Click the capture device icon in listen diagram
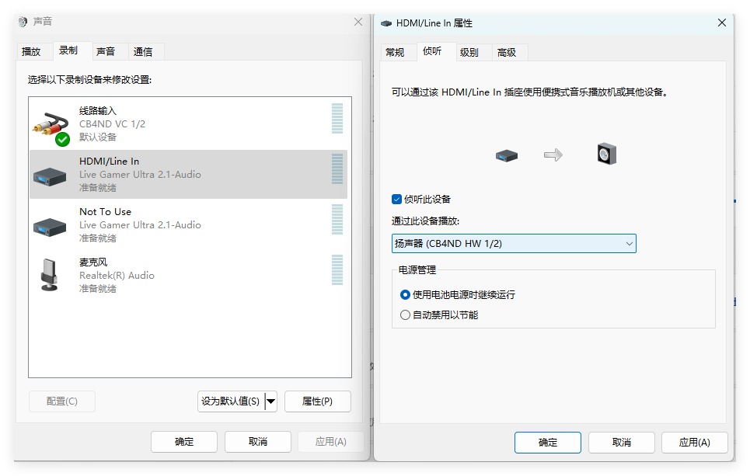750x476 pixels. click(507, 155)
